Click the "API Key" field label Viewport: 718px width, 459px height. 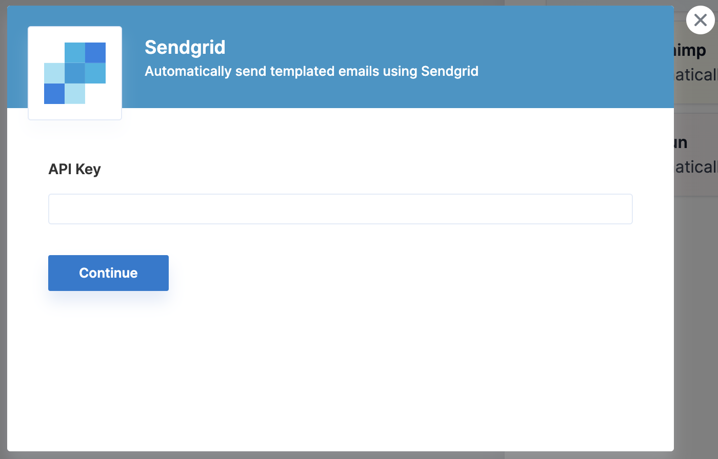[74, 169]
